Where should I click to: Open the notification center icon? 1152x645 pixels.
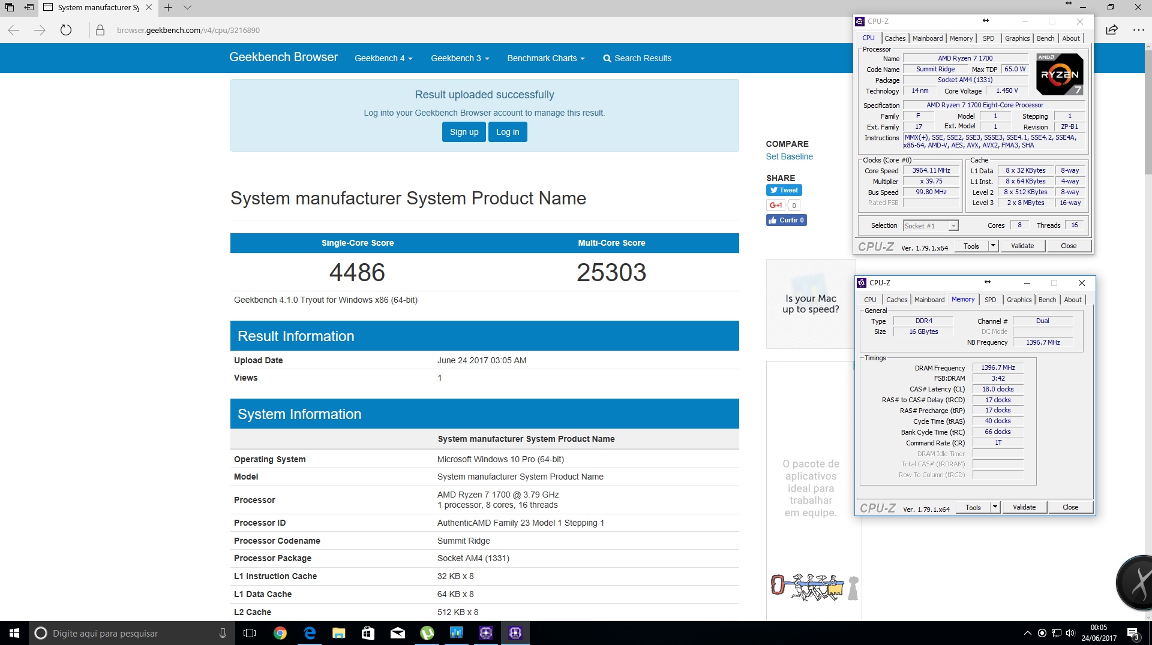(1133, 633)
